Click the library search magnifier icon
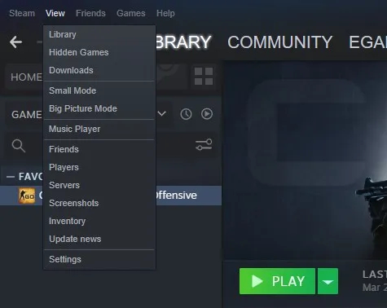The height and width of the screenshot is (308, 387). click(19, 146)
